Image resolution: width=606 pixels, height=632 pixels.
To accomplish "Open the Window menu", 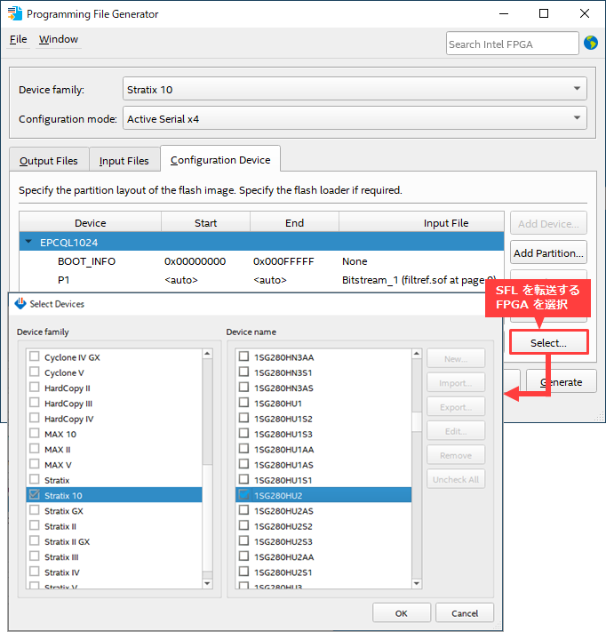I will [x=59, y=39].
